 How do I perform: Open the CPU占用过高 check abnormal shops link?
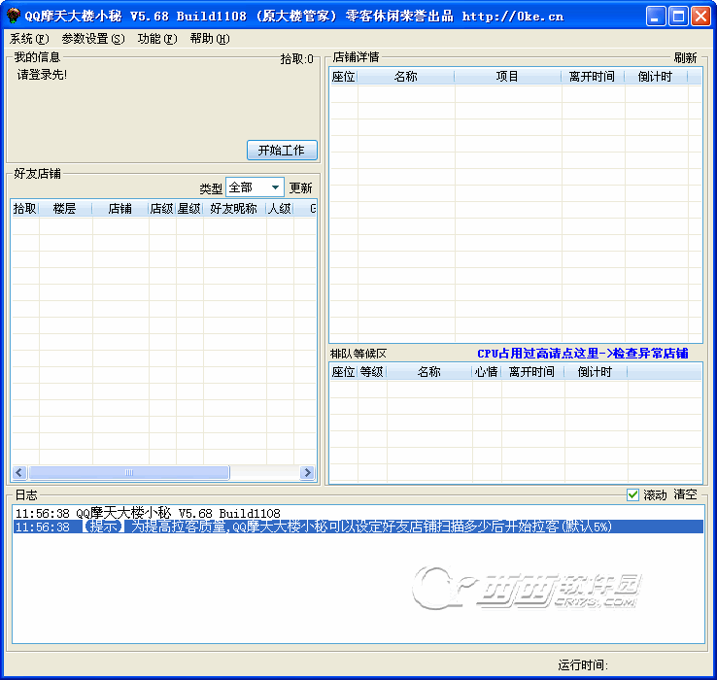click(x=582, y=354)
